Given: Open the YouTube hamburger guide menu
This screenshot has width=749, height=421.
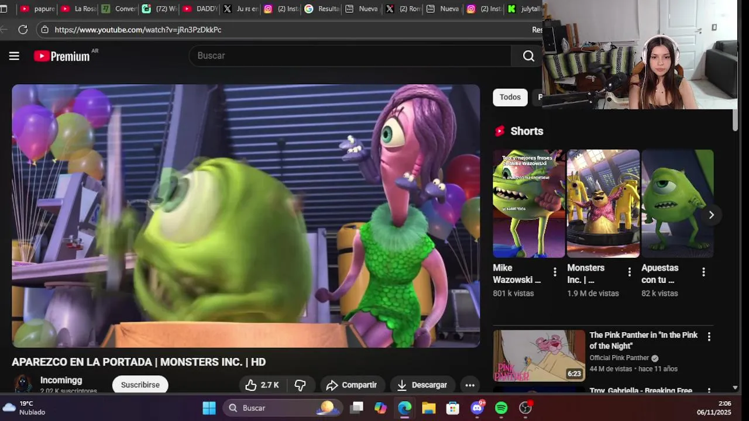Looking at the screenshot, I should [x=14, y=56].
